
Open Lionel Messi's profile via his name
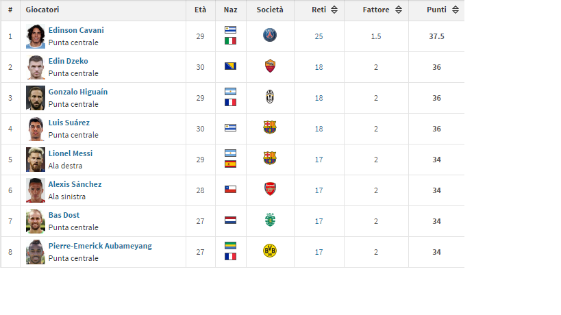(x=70, y=153)
